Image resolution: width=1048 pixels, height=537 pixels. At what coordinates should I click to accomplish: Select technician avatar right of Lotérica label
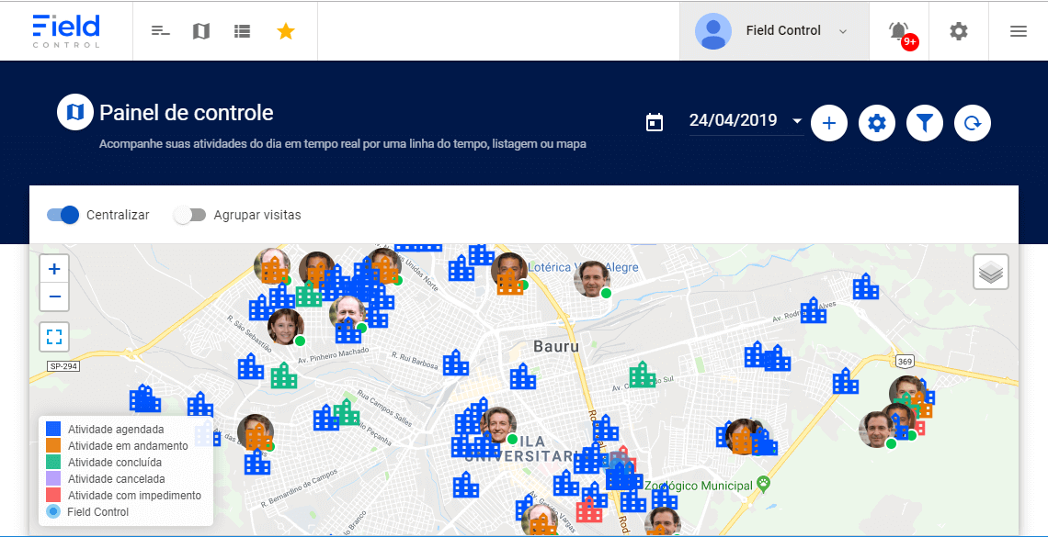pyautogui.click(x=592, y=278)
